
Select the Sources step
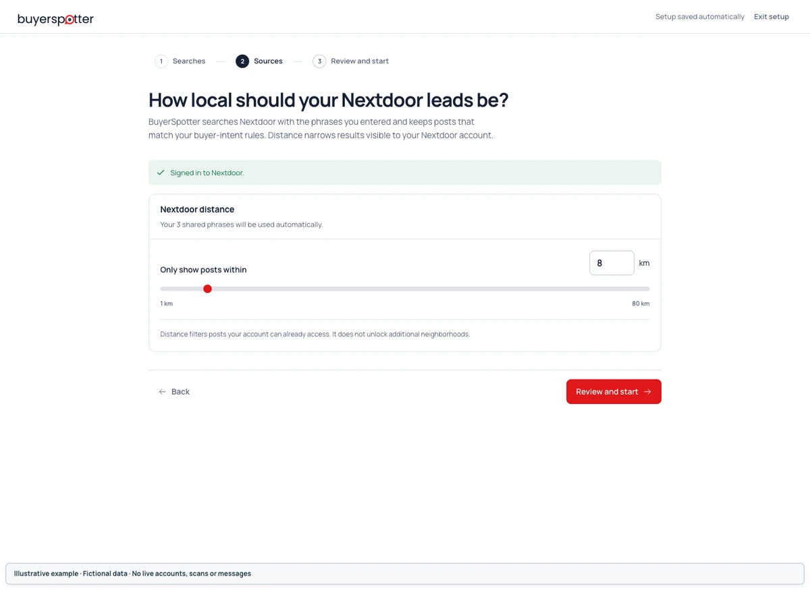coord(259,61)
